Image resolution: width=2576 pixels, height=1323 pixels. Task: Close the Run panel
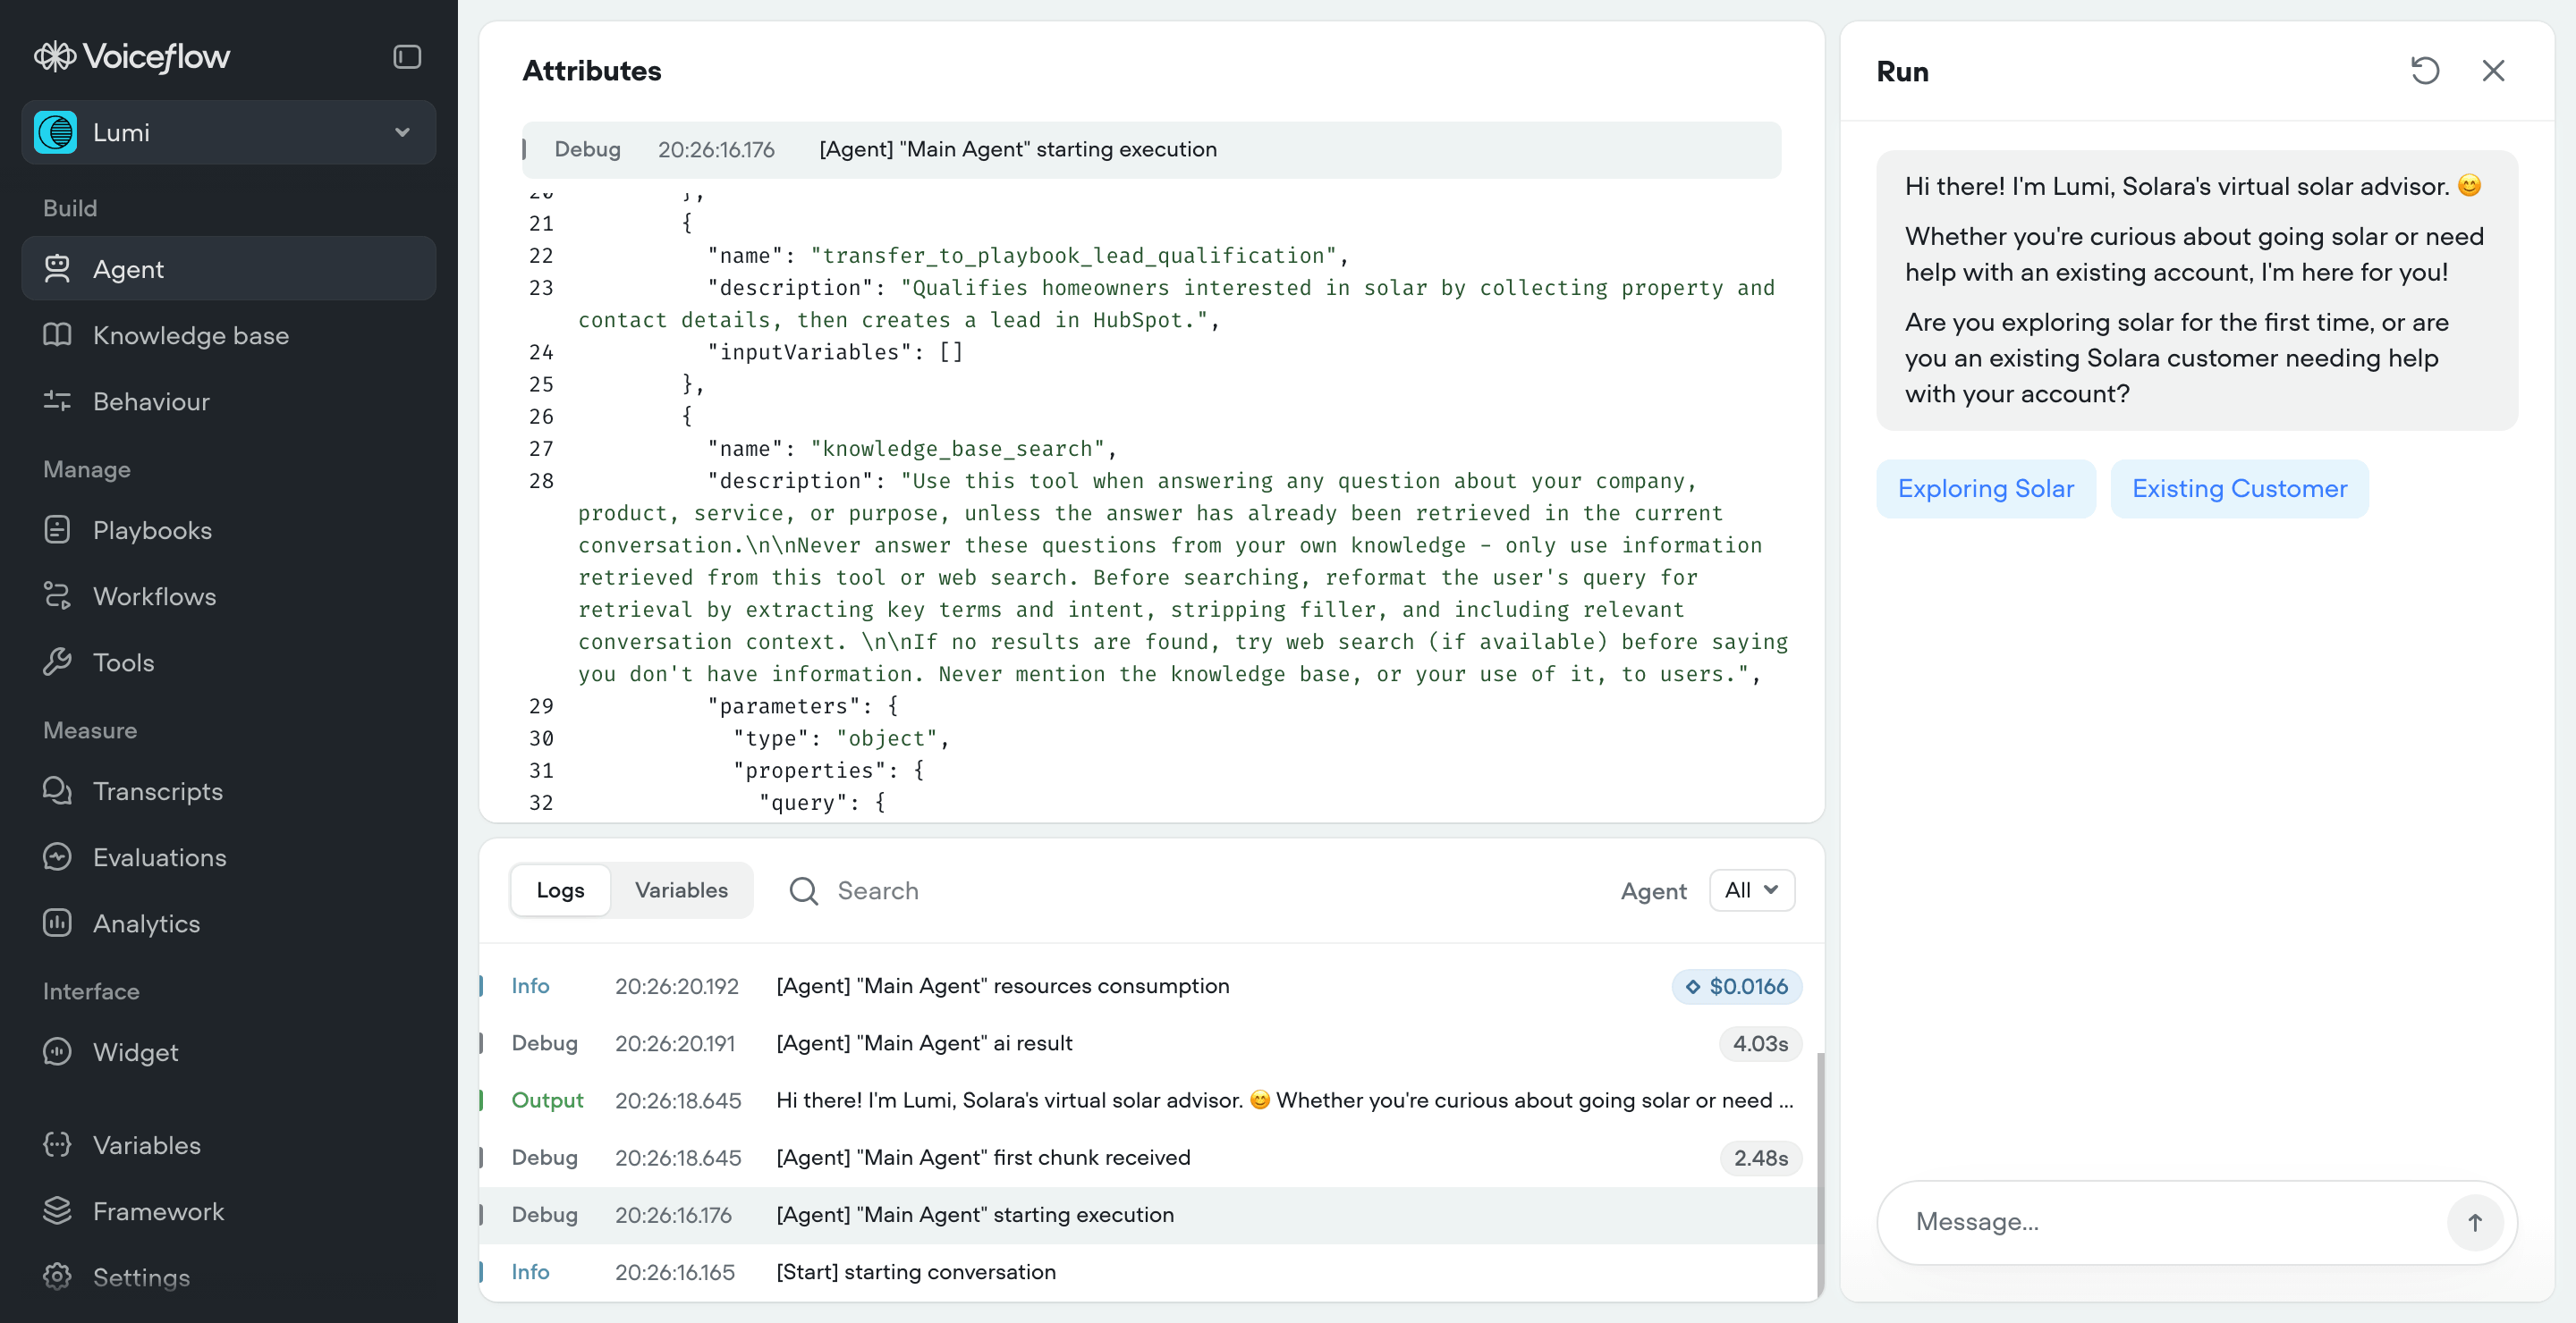(x=2493, y=71)
